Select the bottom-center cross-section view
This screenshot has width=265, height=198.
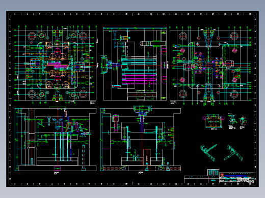tap(141, 139)
